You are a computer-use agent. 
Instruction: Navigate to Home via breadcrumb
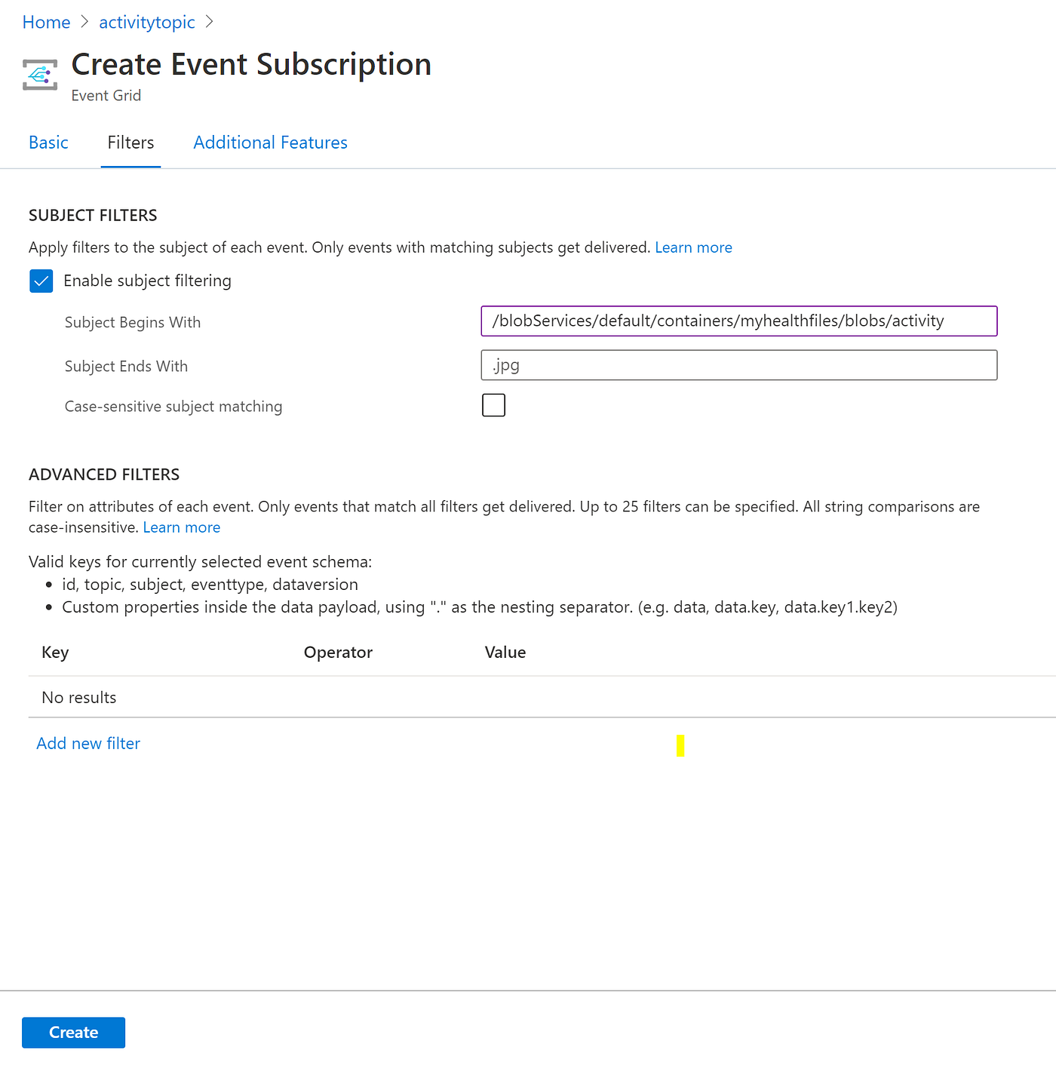tap(46, 22)
